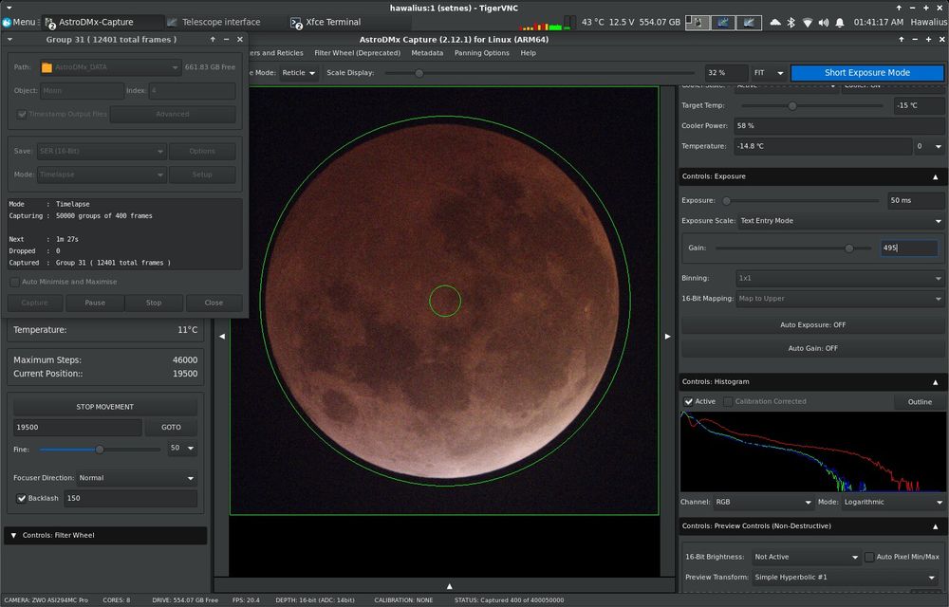Click the panel clock showing 01:41:17 AM
The height and width of the screenshot is (607, 949).
click(878, 22)
